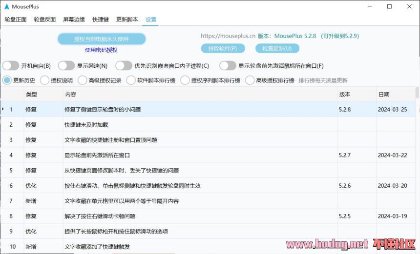The width and height of the screenshot is (420, 254).
Task: Open the 轮盘正面 tab
Action: tap(16, 20)
